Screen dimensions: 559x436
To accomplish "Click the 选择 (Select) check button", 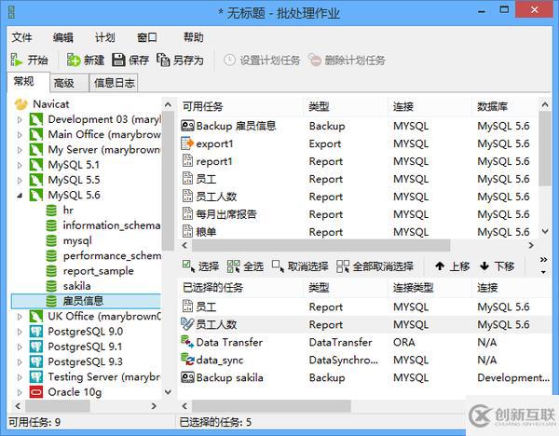I will point(200,266).
